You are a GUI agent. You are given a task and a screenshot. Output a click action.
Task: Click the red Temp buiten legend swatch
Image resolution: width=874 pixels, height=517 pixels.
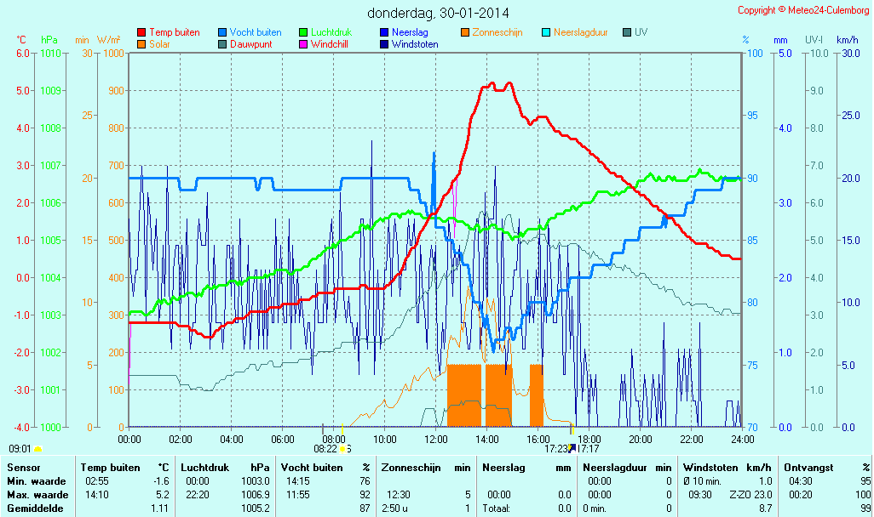pos(141,33)
